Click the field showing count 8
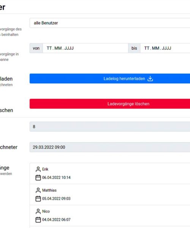190x228 pixels. coord(110,127)
